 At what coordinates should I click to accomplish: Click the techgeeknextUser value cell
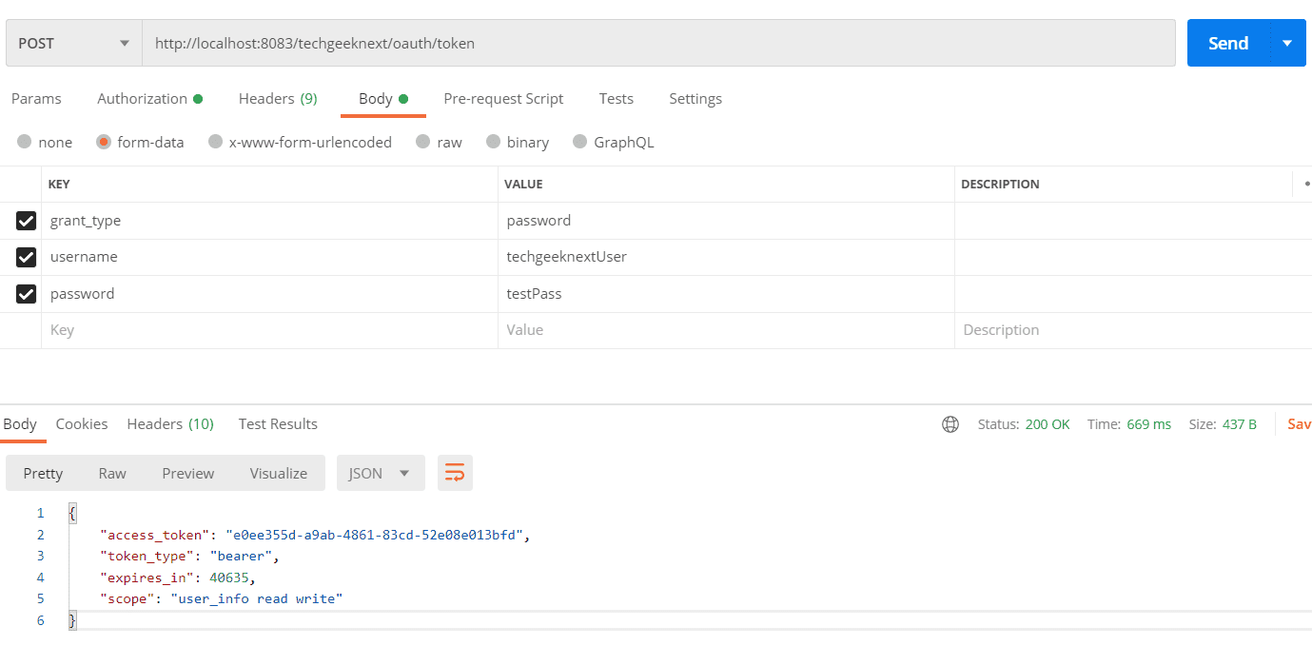(x=726, y=257)
